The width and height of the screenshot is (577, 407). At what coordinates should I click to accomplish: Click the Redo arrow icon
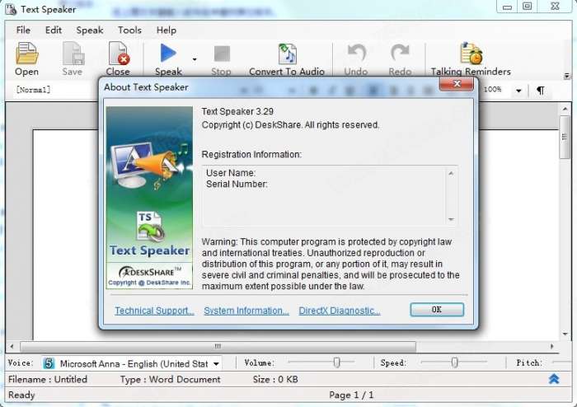pos(400,53)
